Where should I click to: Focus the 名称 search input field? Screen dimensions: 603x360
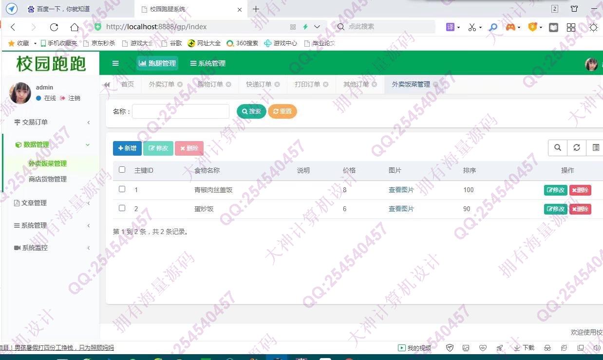(181, 111)
